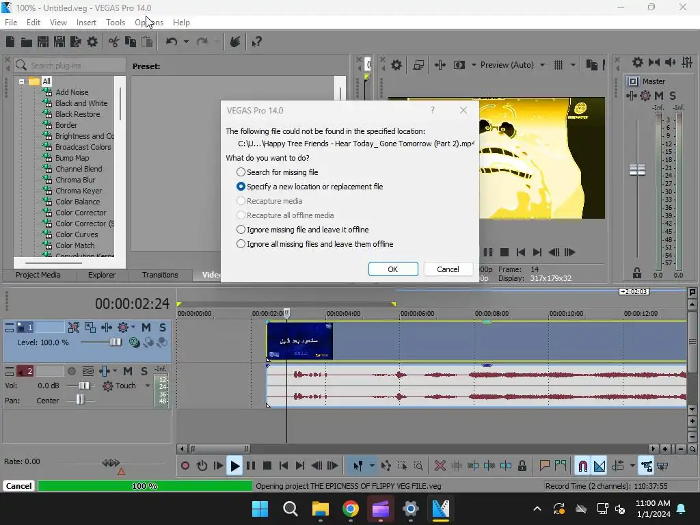700x525 pixels.
Task: Mute the Master bus
Action: coord(659,96)
